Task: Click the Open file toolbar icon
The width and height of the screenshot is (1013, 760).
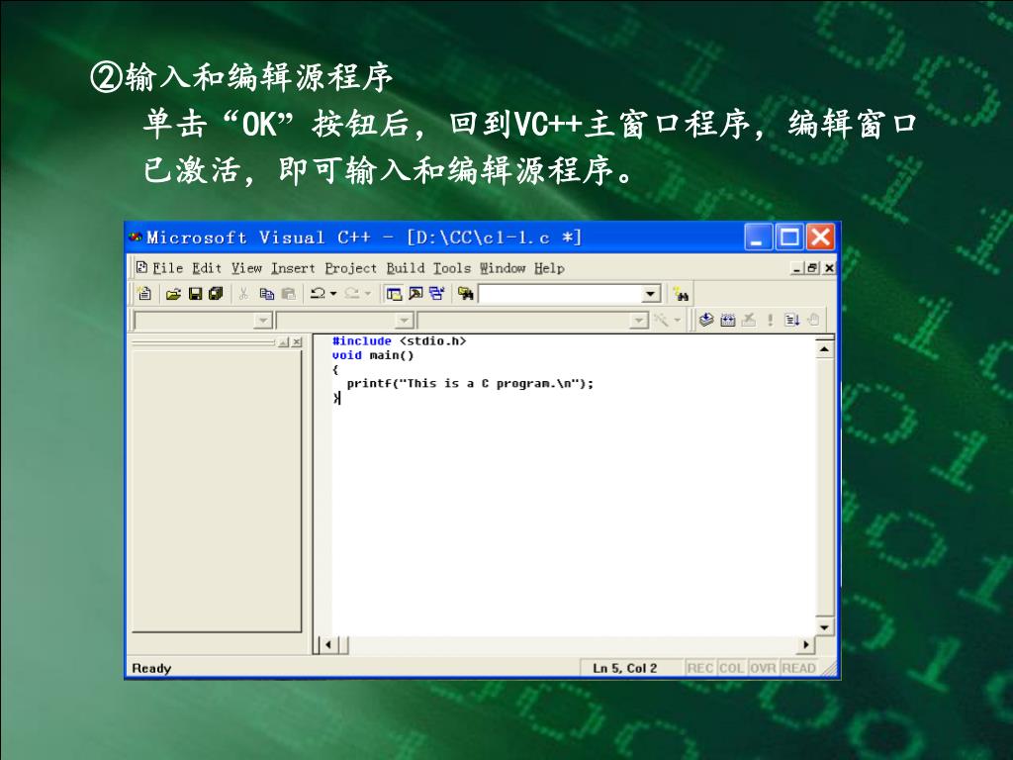Action: point(173,294)
